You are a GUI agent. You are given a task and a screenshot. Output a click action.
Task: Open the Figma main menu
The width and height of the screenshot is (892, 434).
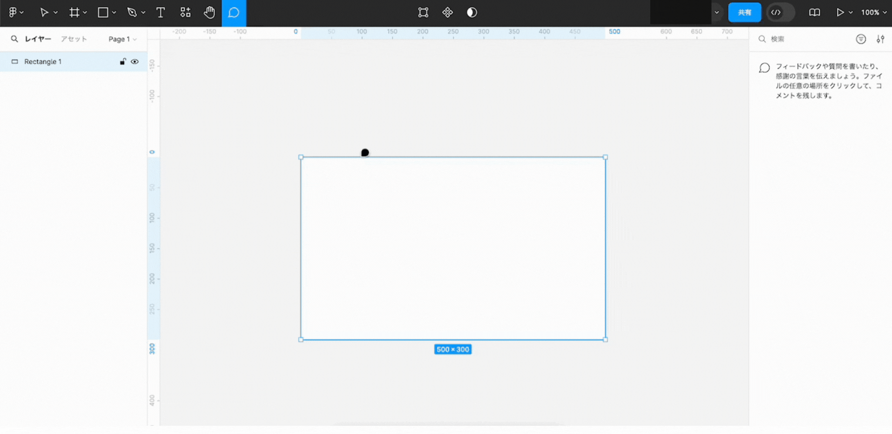15,13
